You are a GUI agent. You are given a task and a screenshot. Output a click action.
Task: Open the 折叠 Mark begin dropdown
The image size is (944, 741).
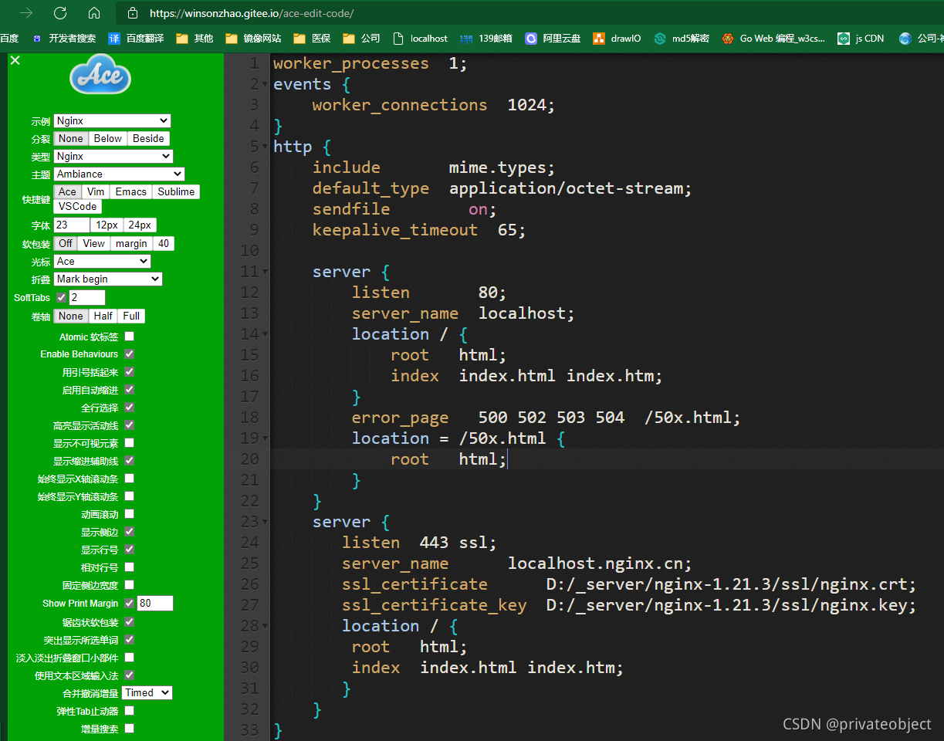click(108, 279)
